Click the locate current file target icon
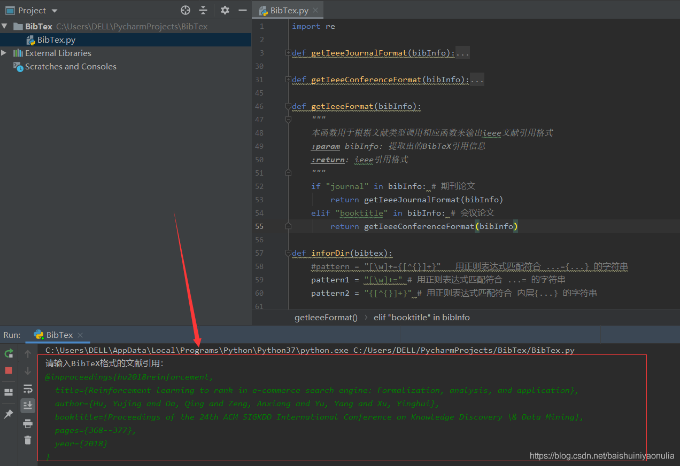The image size is (680, 466). pyautogui.click(x=186, y=10)
